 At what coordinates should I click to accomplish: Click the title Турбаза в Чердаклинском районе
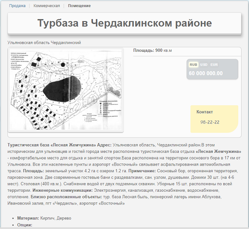coord(124,23)
